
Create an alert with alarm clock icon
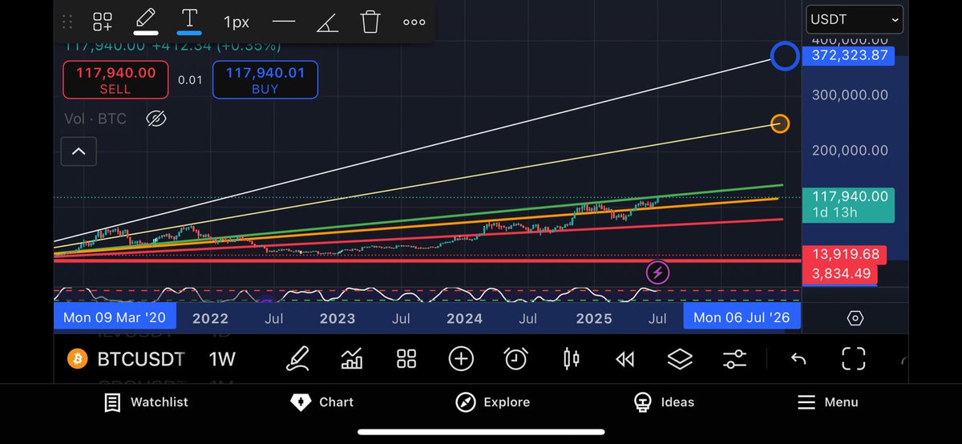(x=515, y=358)
